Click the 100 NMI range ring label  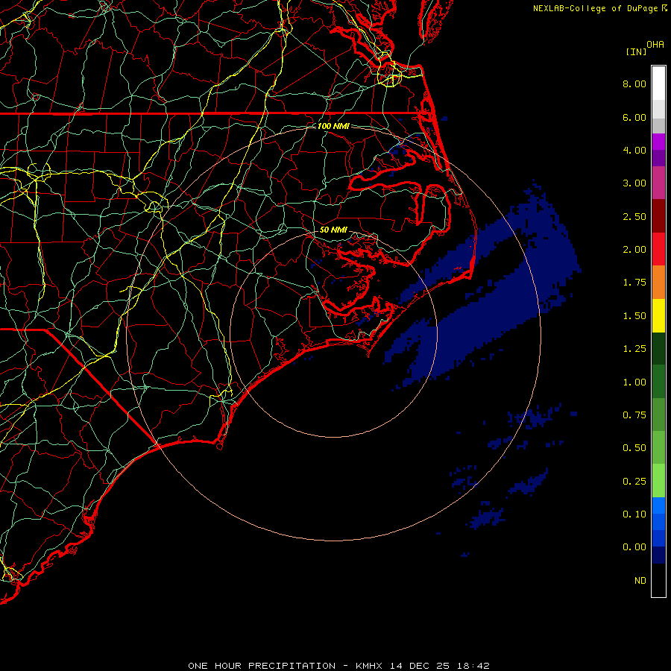(333, 126)
